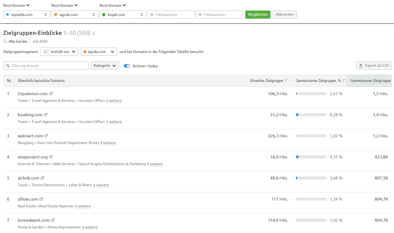The image size is (394, 233).
Task: Expand '5 weitere' categories for booking.com
Action: [114, 122]
